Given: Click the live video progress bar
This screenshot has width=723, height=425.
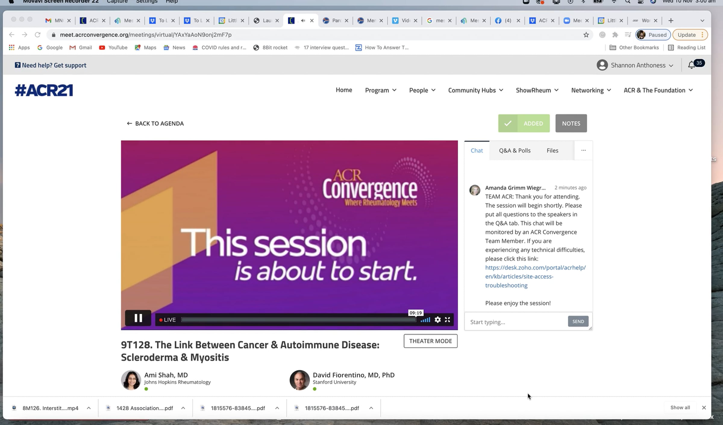Looking at the screenshot, I should tap(298, 320).
